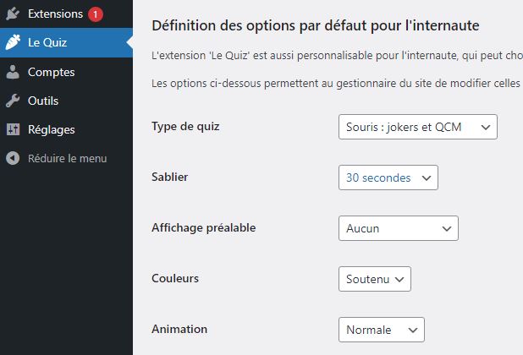523x355 pixels.
Task: Expand the Sablier 30 secondes dropdown
Action: [388, 178]
